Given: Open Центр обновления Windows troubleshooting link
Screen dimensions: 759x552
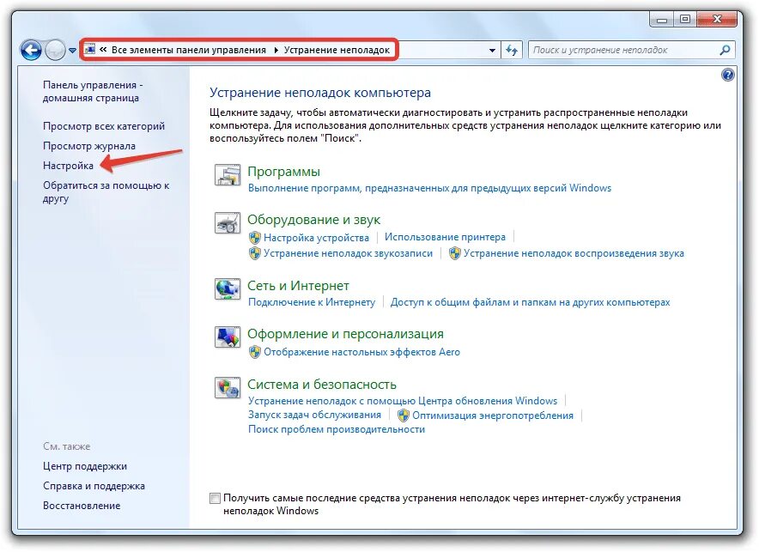Looking at the screenshot, I should coord(403,401).
